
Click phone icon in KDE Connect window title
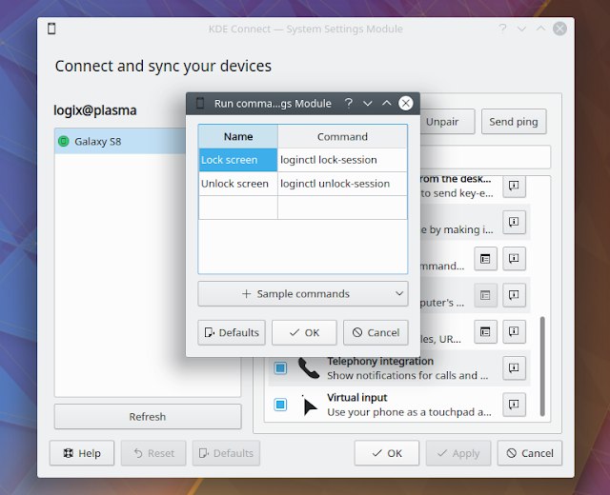click(51, 29)
